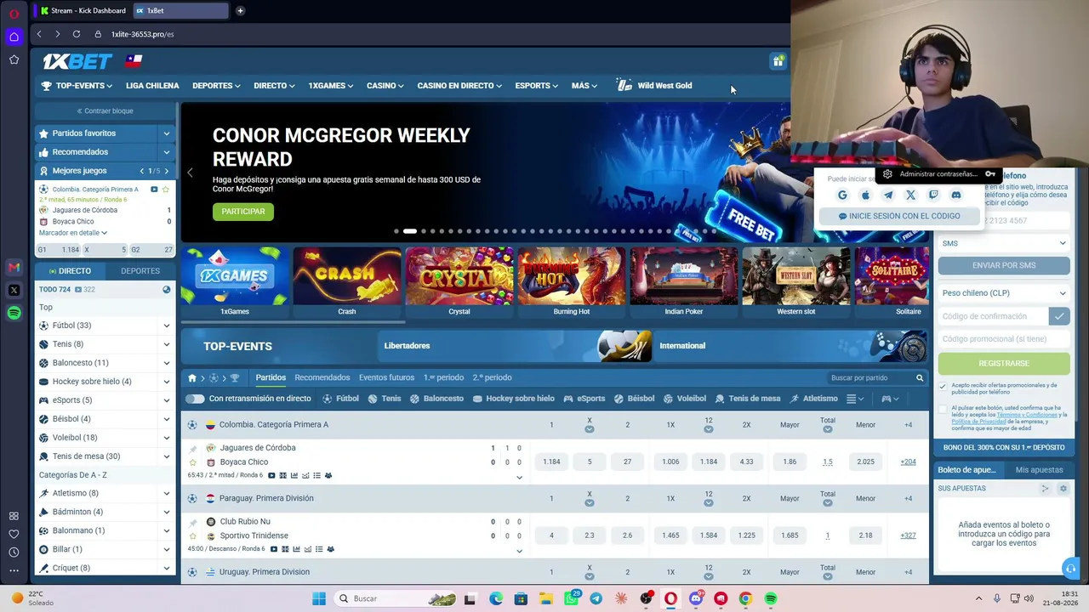Screen dimensions: 1089x612
Task: Open WhatsApp from the Windows taskbar
Action: pyautogui.click(x=571, y=598)
